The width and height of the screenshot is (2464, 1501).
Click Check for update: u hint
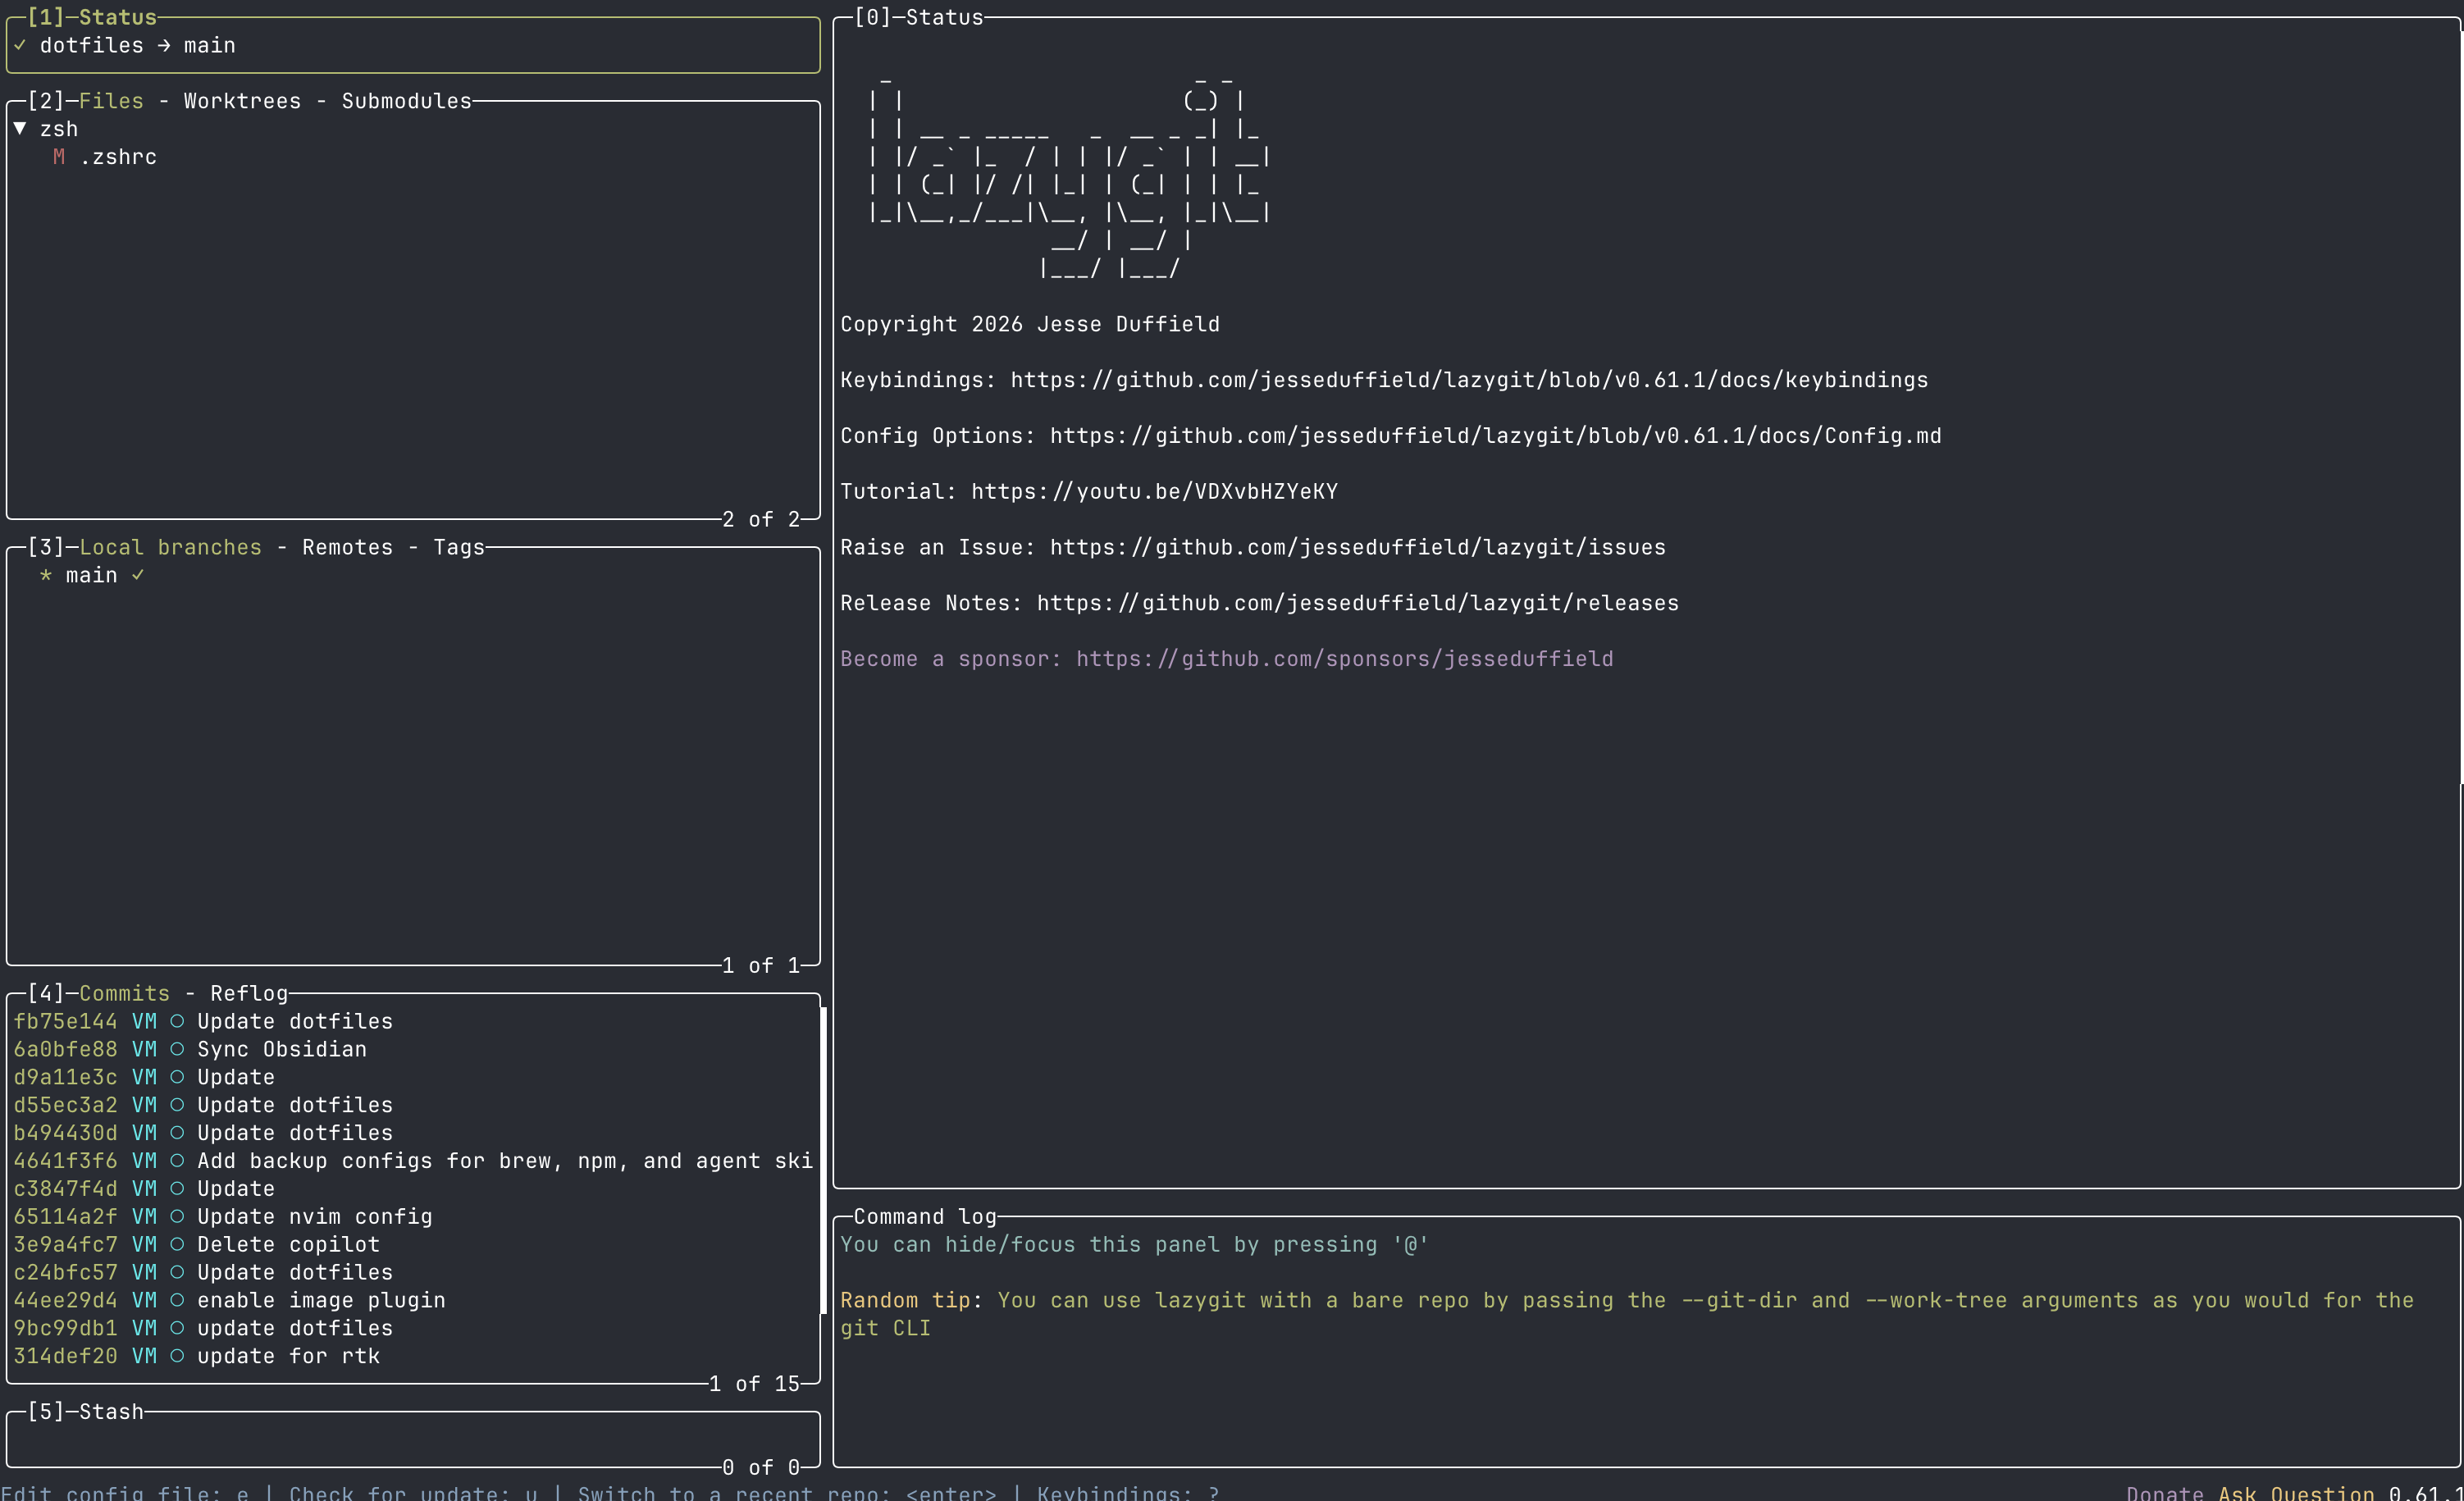pos(413,1492)
